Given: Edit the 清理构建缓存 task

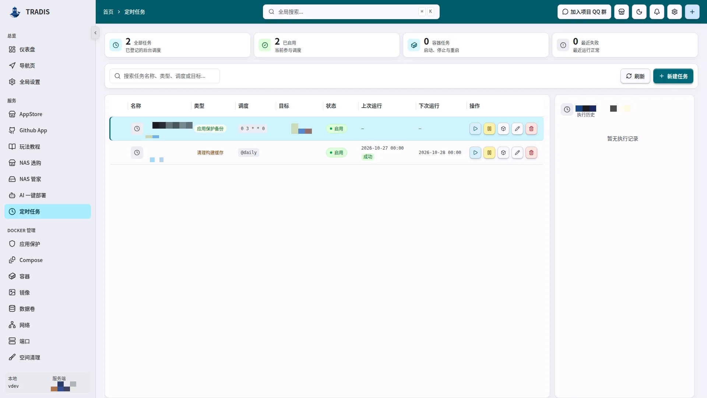Looking at the screenshot, I should (x=517, y=153).
